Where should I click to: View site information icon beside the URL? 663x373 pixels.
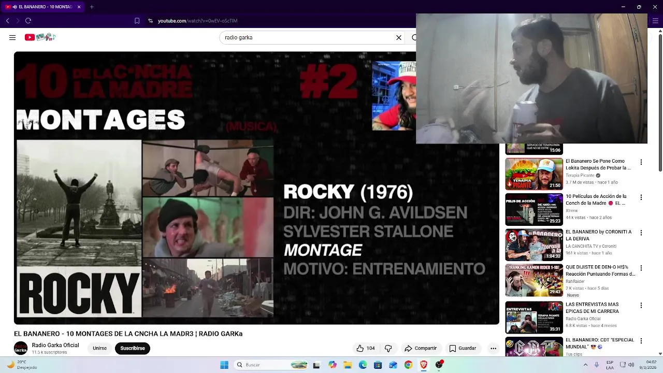coord(150,21)
